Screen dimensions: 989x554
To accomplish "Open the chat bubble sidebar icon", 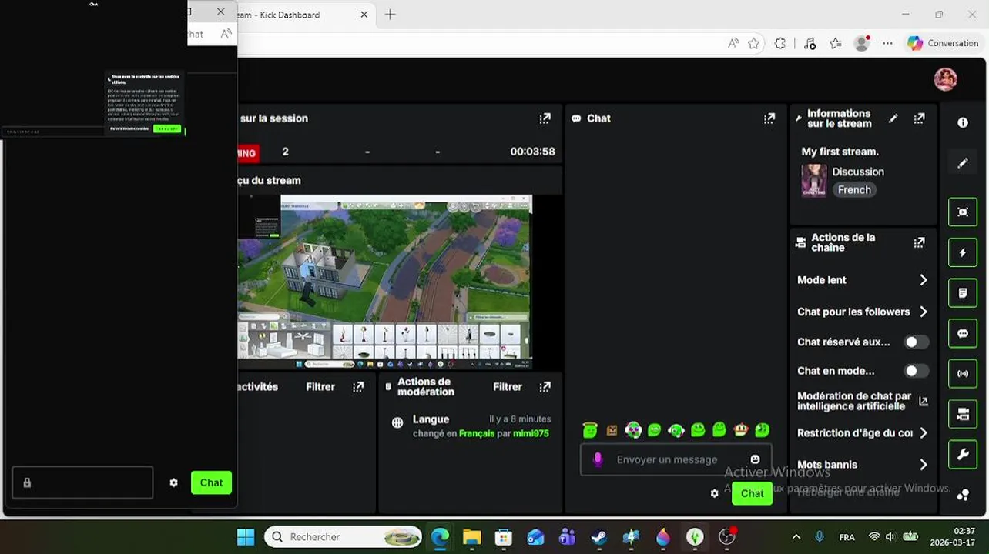I will click(x=963, y=334).
